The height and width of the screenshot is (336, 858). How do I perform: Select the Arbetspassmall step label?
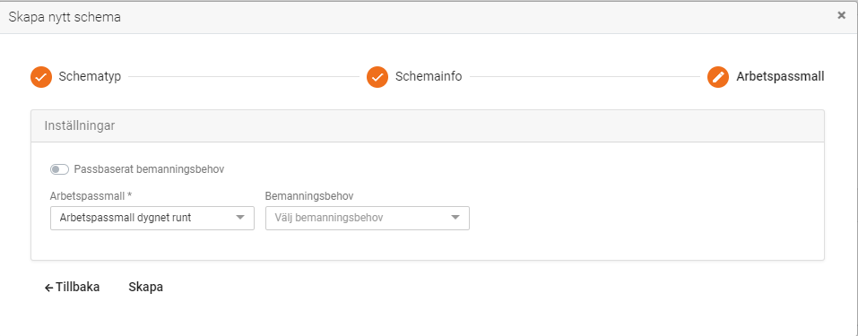pos(780,77)
